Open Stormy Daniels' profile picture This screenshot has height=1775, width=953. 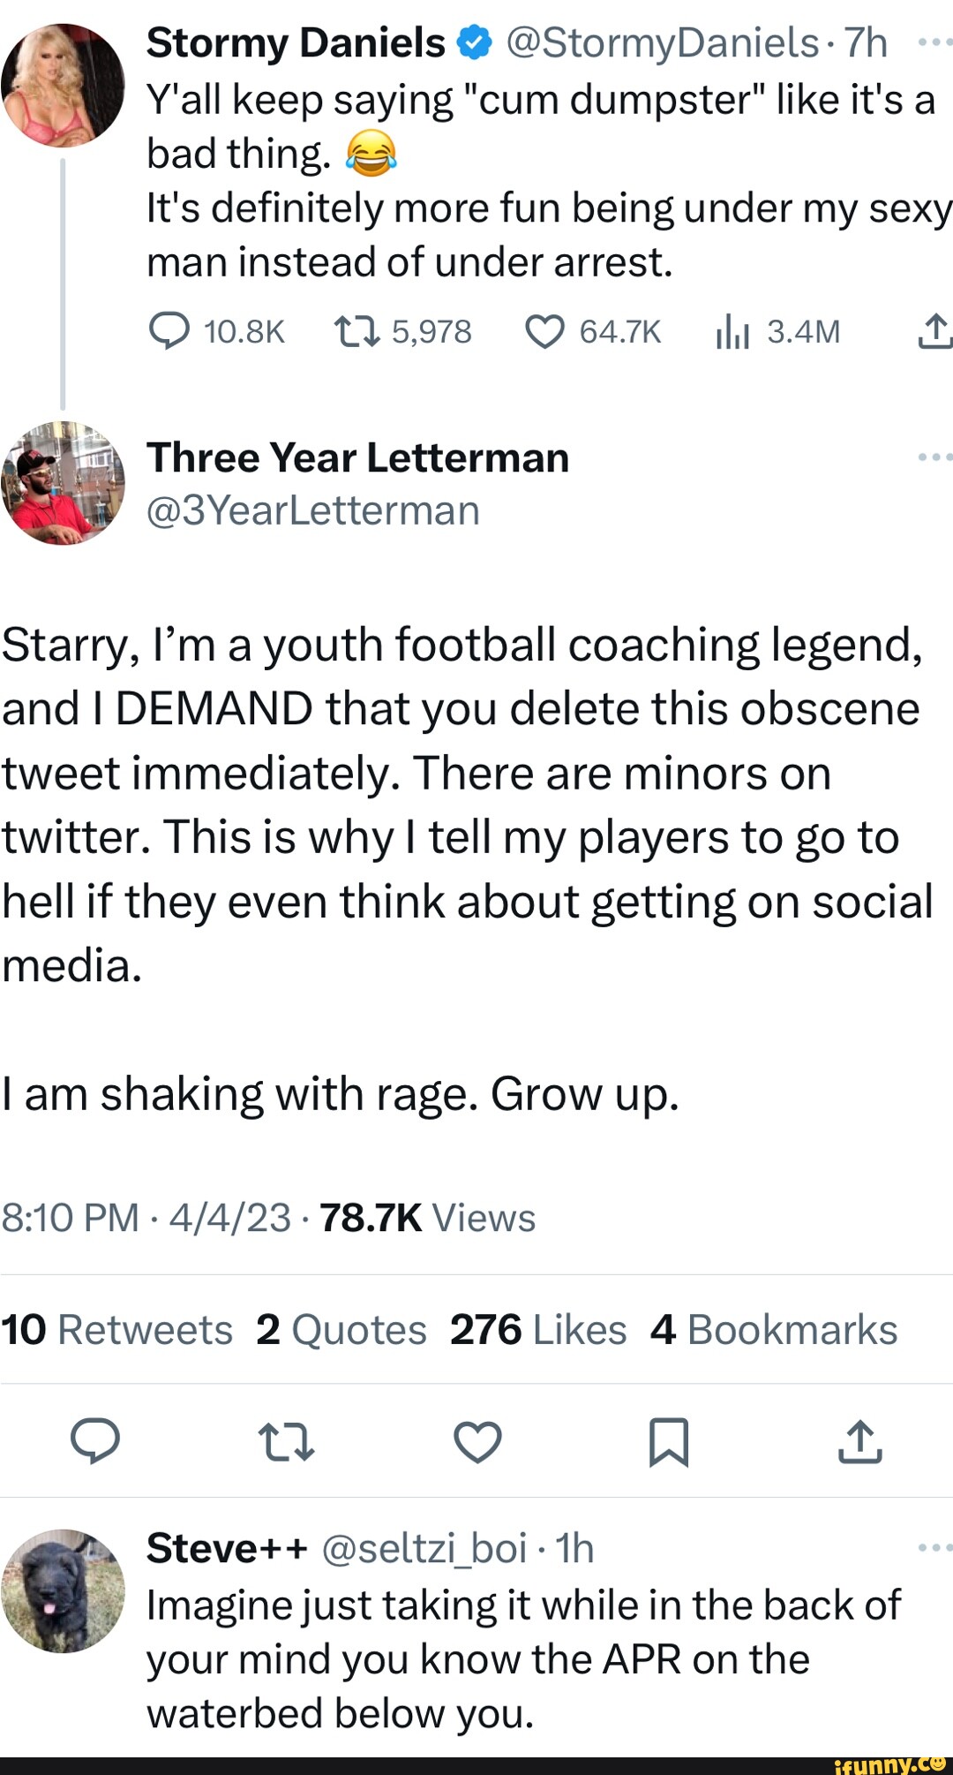click(x=63, y=85)
